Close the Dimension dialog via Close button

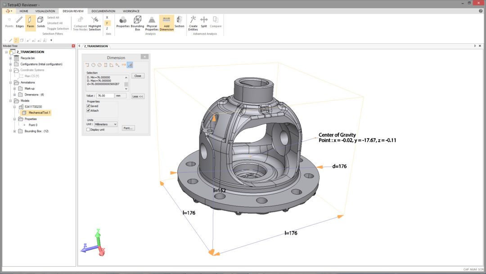pos(138,76)
